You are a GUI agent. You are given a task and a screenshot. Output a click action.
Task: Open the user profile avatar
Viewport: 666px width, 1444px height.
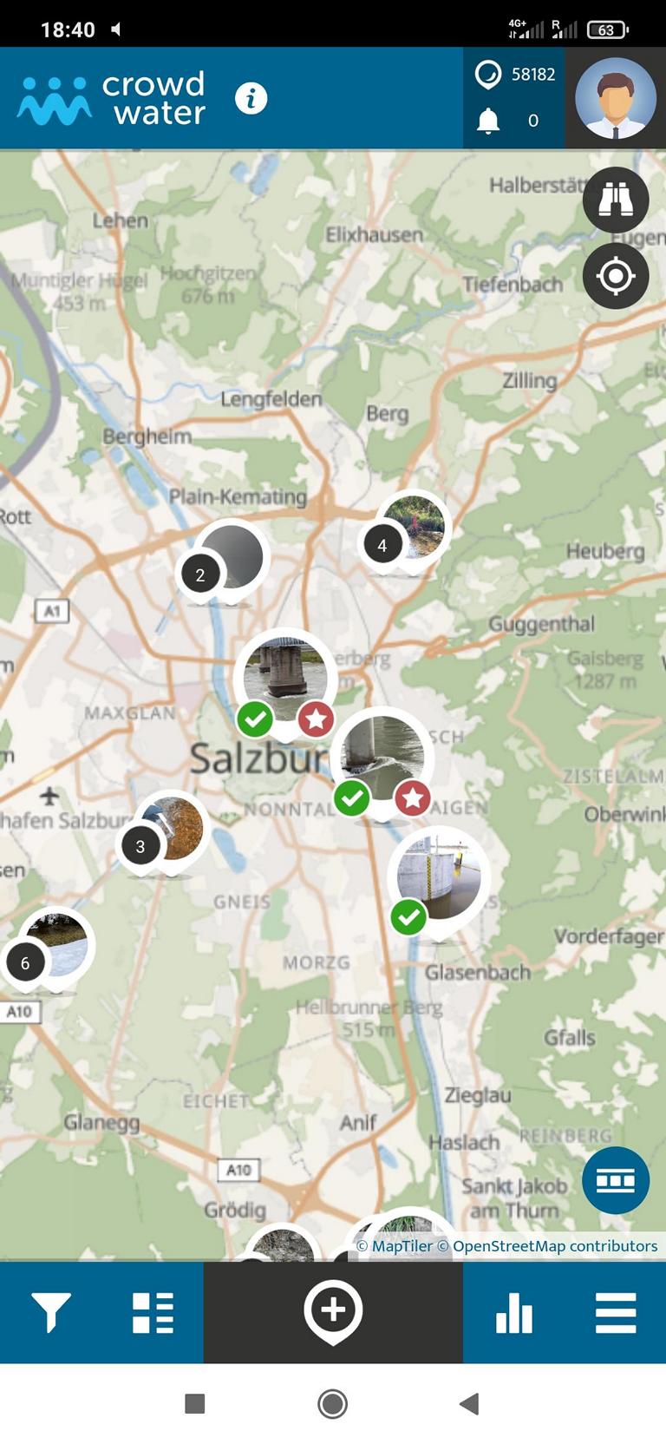(616, 98)
